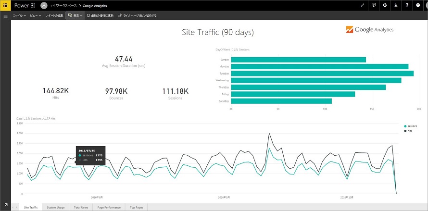This screenshot has width=428, height=211.
Task: Go to next page tabs arrow
Action: [17, 208]
